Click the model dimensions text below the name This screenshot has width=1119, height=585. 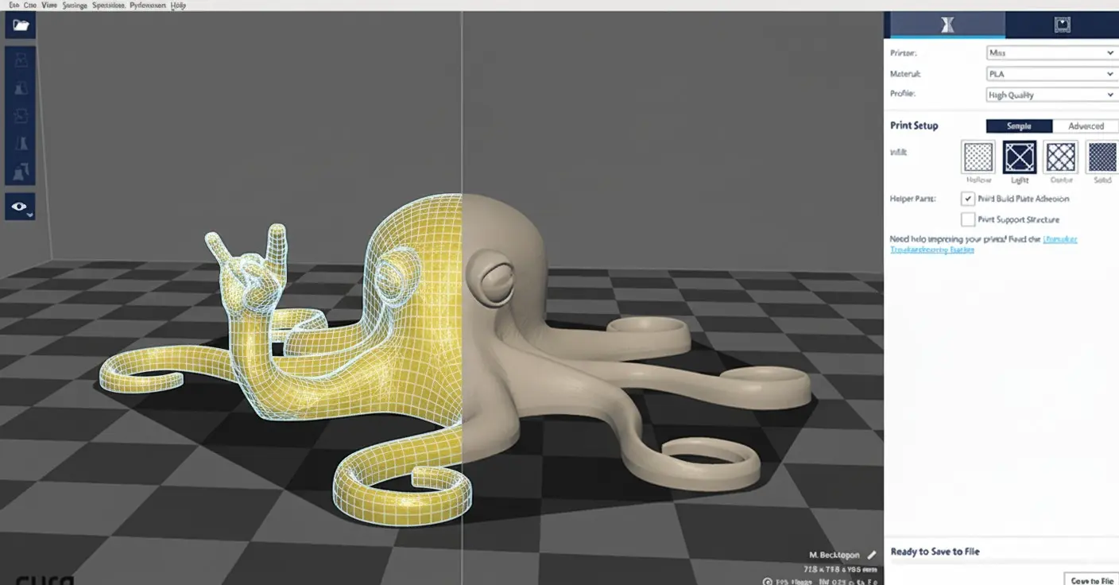pos(841,569)
